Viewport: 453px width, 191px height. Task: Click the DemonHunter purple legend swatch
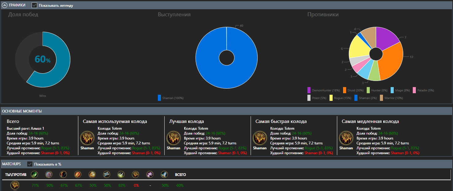[x=309, y=90]
